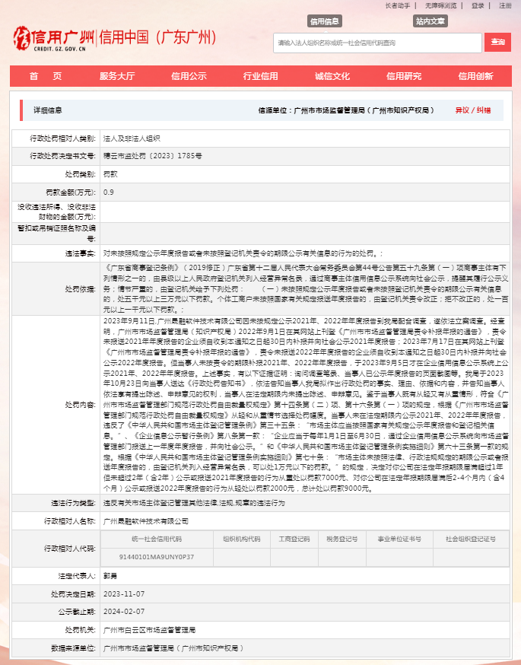Click the 违法事实 row label
The height and width of the screenshot is (665, 521).
[80, 253]
